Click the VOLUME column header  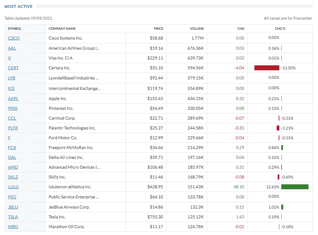[197, 28]
